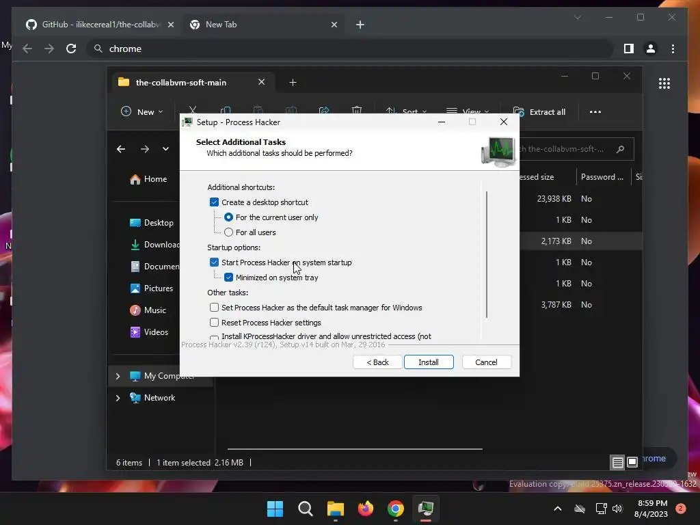Viewport: 700px width, 525px height.
Task: Reload the Chrome page
Action: (x=71, y=49)
